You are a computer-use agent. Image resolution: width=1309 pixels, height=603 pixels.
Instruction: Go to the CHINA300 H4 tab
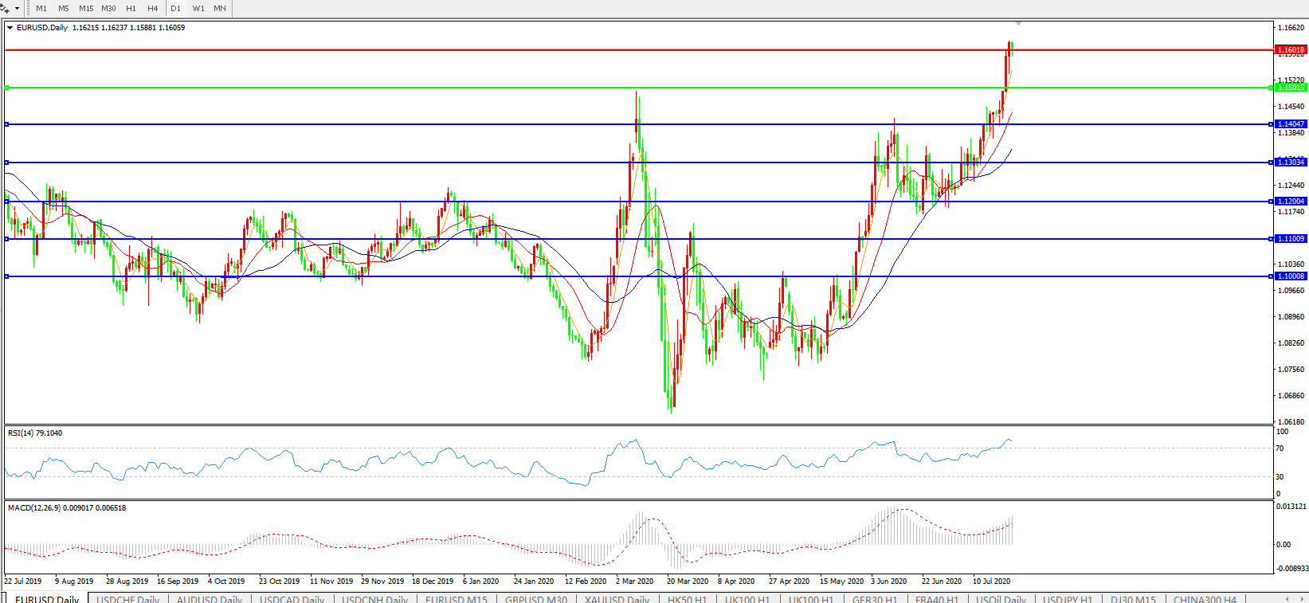point(1205,598)
